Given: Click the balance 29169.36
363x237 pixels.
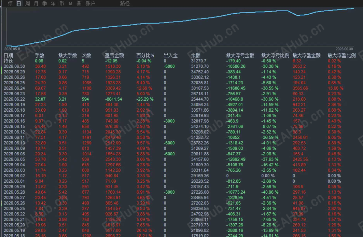Looking at the screenshot, I should [200, 176].
